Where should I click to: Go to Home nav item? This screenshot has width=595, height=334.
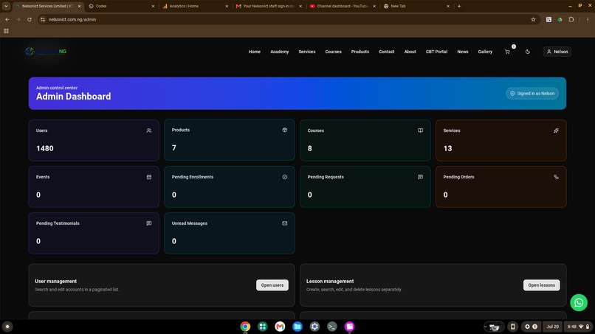tap(254, 52)
